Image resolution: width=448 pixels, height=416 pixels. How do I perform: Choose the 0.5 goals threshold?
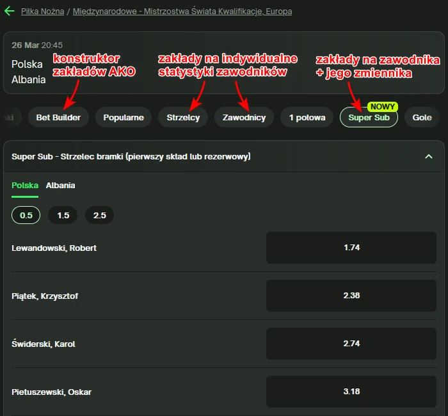click(x=26, y=215)
